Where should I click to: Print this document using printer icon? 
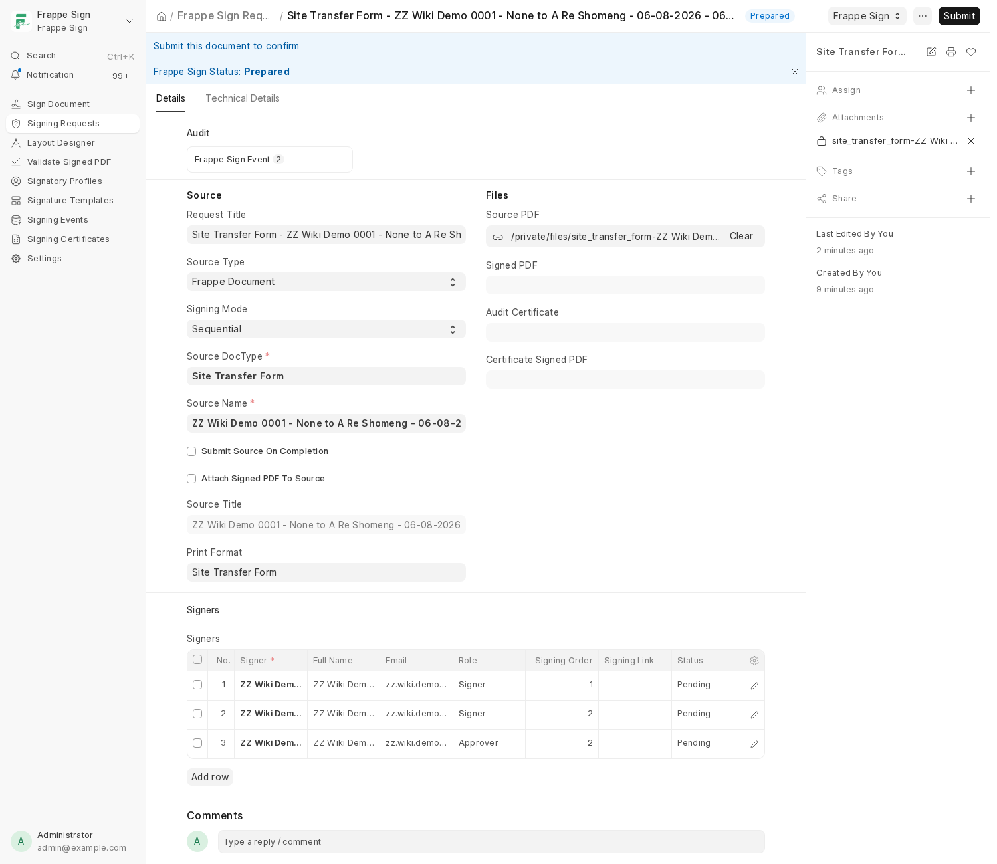[x=951, y=52]
